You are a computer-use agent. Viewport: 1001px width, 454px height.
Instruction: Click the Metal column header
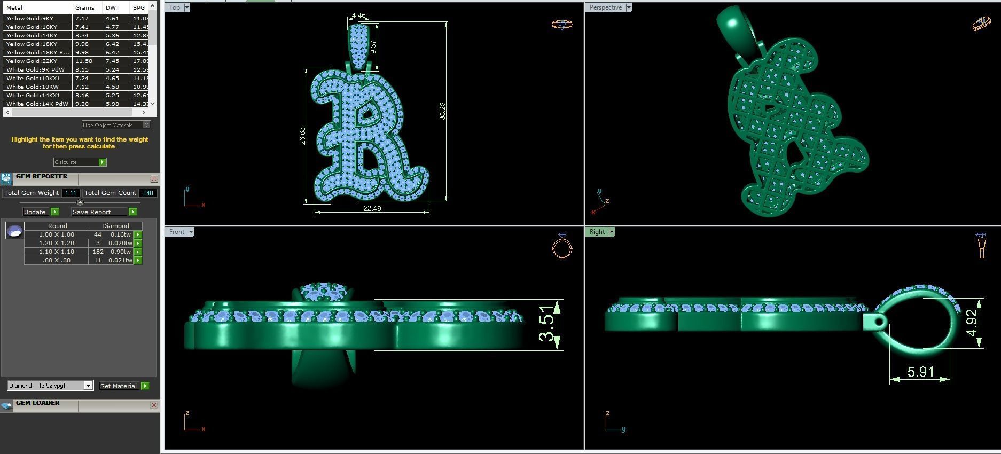click(37, 7)
